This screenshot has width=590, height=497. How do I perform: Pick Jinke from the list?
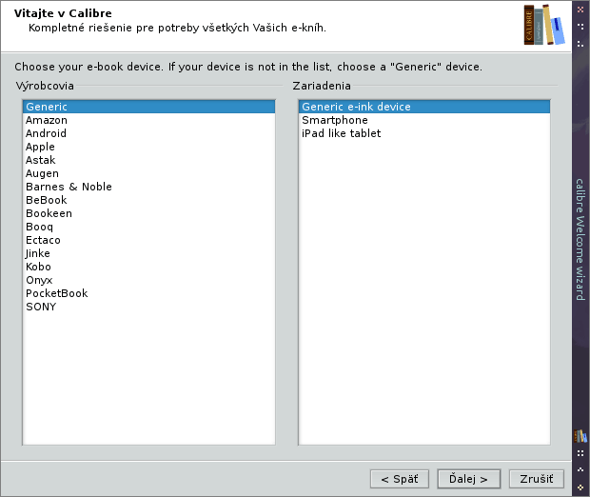[x=149, y=253]
